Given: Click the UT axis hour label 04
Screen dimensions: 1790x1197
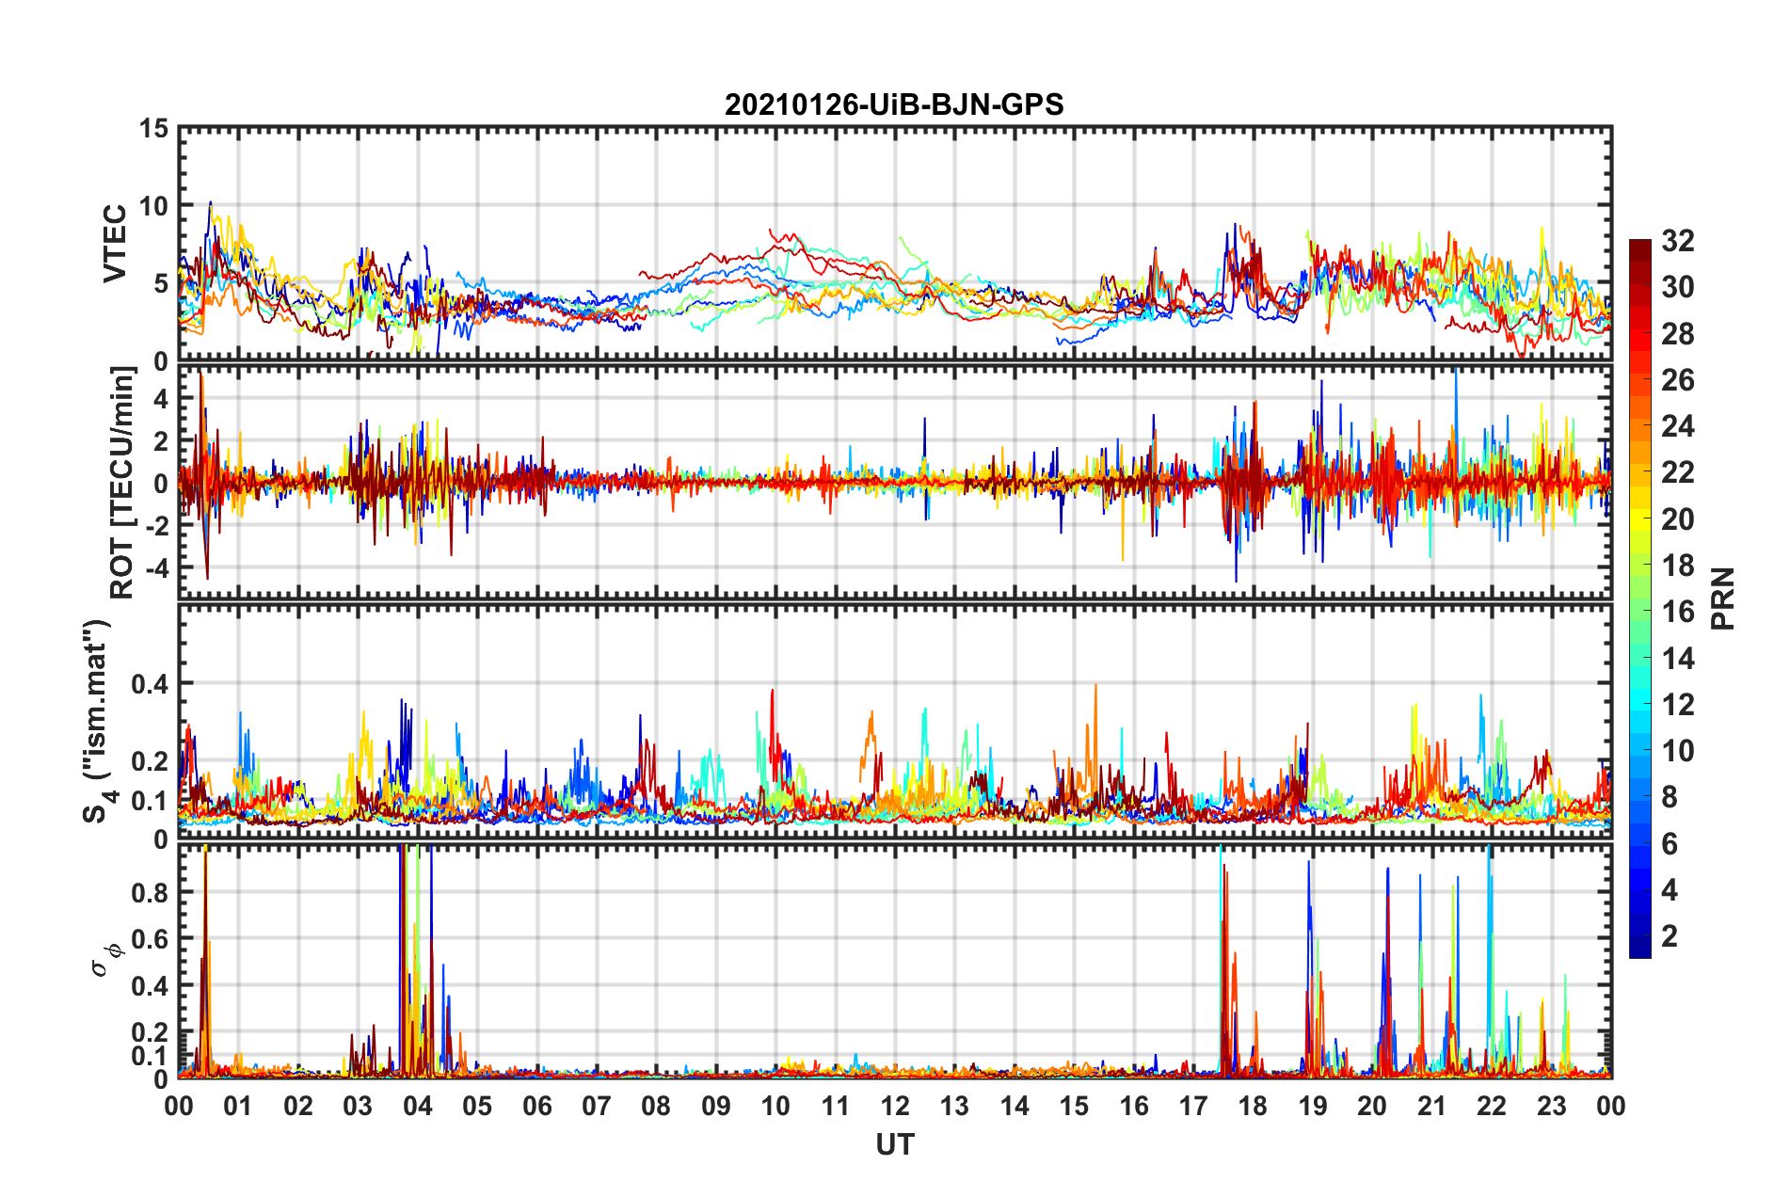Looking at the screenshot, I should 418,1106.
